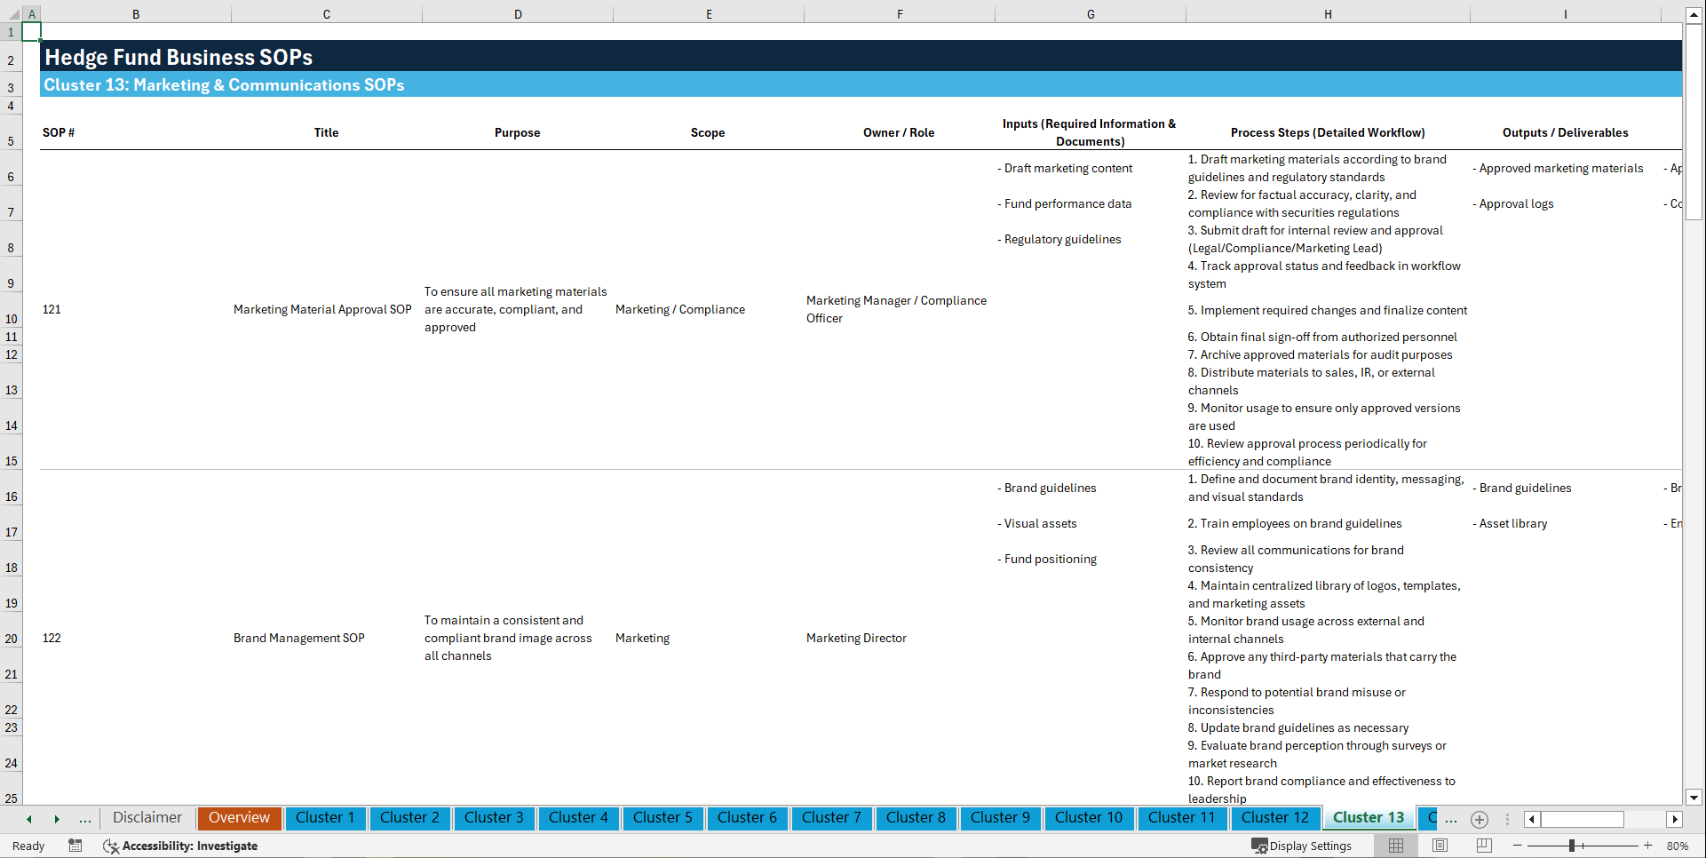Start macro recording from the status bar
This screenshot has width=1706, height=858.
pos(75,846)
